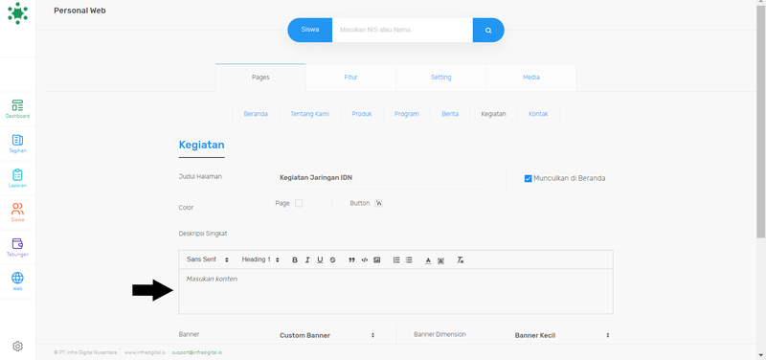The height and width of the screenshot is (360, 766).
Task: Click the Kegiatan section heading
Action: pos(201,145)
